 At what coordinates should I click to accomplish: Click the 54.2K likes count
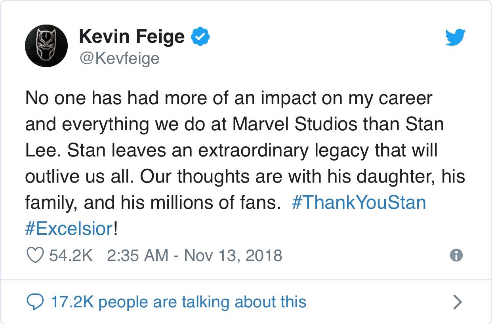coord(71,255)
